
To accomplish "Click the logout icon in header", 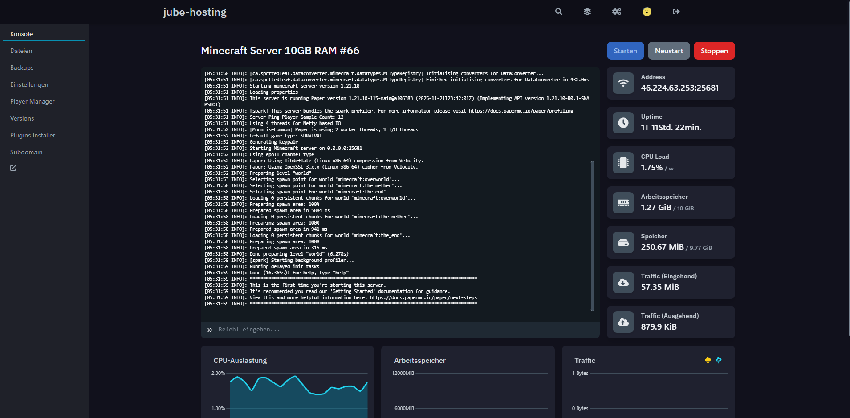I will pyautogui.click(x=676, y=12).
